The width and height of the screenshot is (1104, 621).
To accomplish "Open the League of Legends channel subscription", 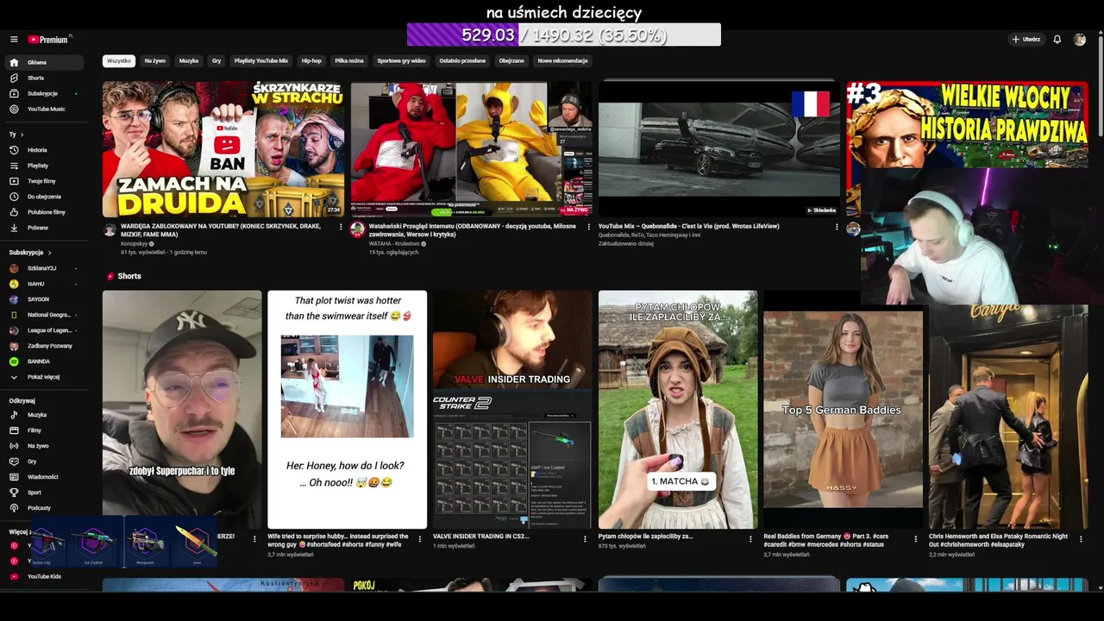I will [45, 330].
